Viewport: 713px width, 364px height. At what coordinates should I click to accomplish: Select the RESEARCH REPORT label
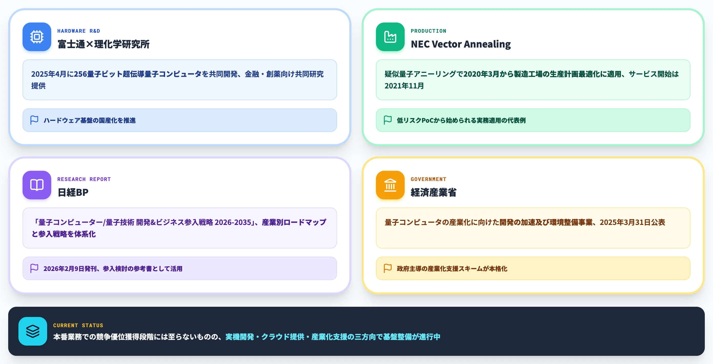click(x=84, y=179)
